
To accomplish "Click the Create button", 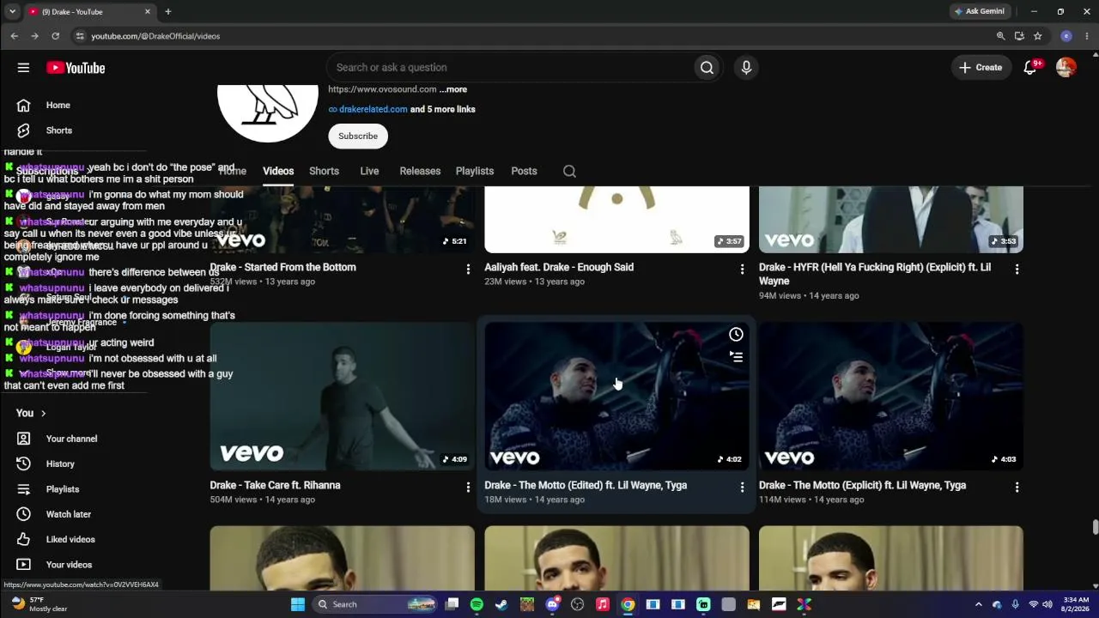I will point(981,68).
